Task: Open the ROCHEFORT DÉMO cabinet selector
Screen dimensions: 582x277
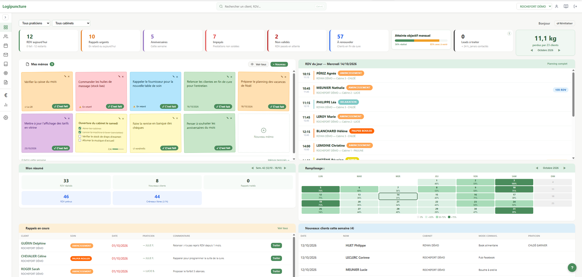Action: click(x=534, y=6)
